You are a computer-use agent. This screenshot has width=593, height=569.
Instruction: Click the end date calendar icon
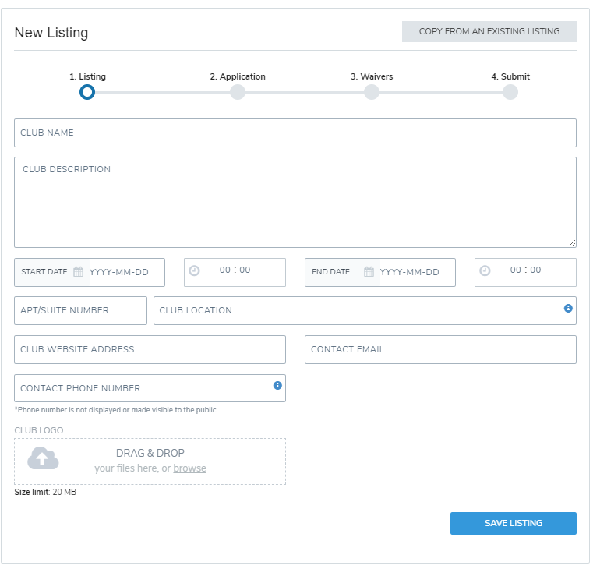(x=369, y=272)
